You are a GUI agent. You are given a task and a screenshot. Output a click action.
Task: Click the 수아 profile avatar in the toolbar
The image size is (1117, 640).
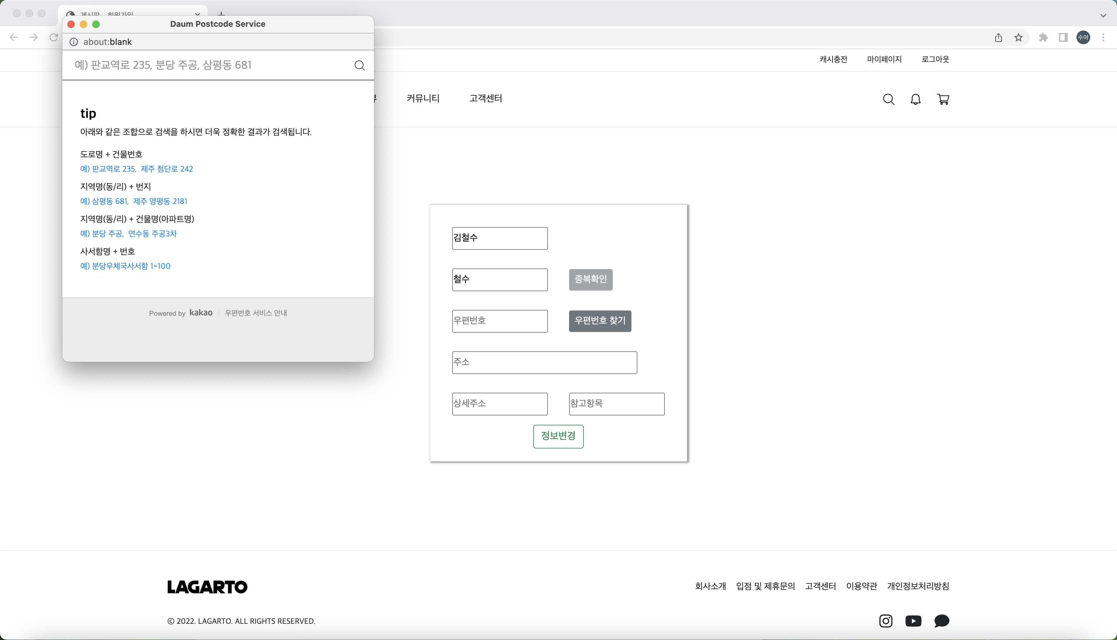pos(1083,37)
